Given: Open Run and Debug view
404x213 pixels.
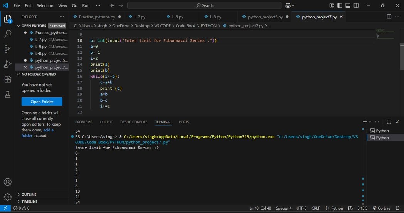Looking at the screenshot, I should [8, 64].
